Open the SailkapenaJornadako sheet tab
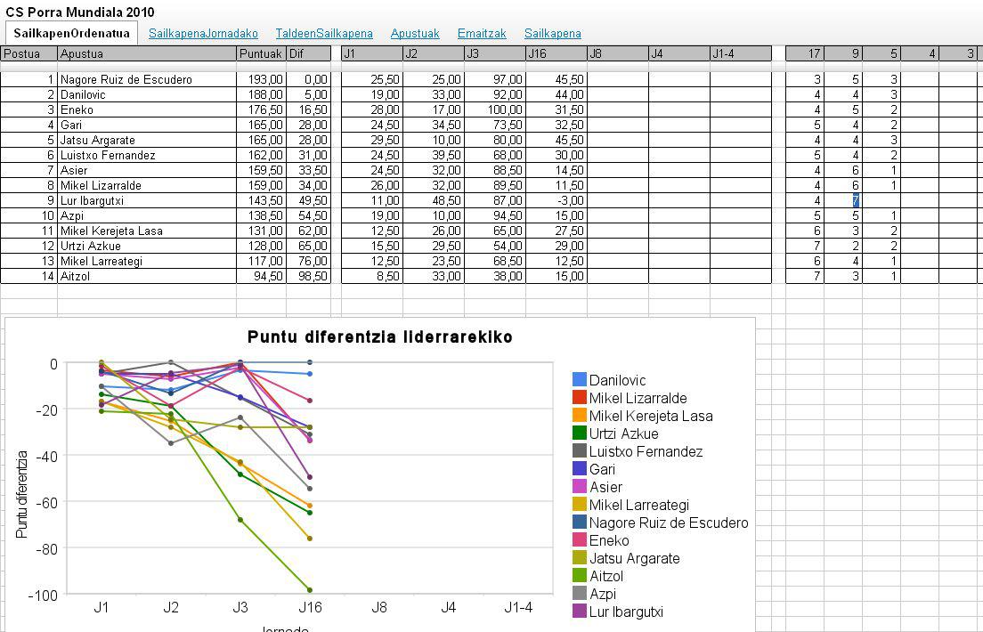 pos(203,33)
